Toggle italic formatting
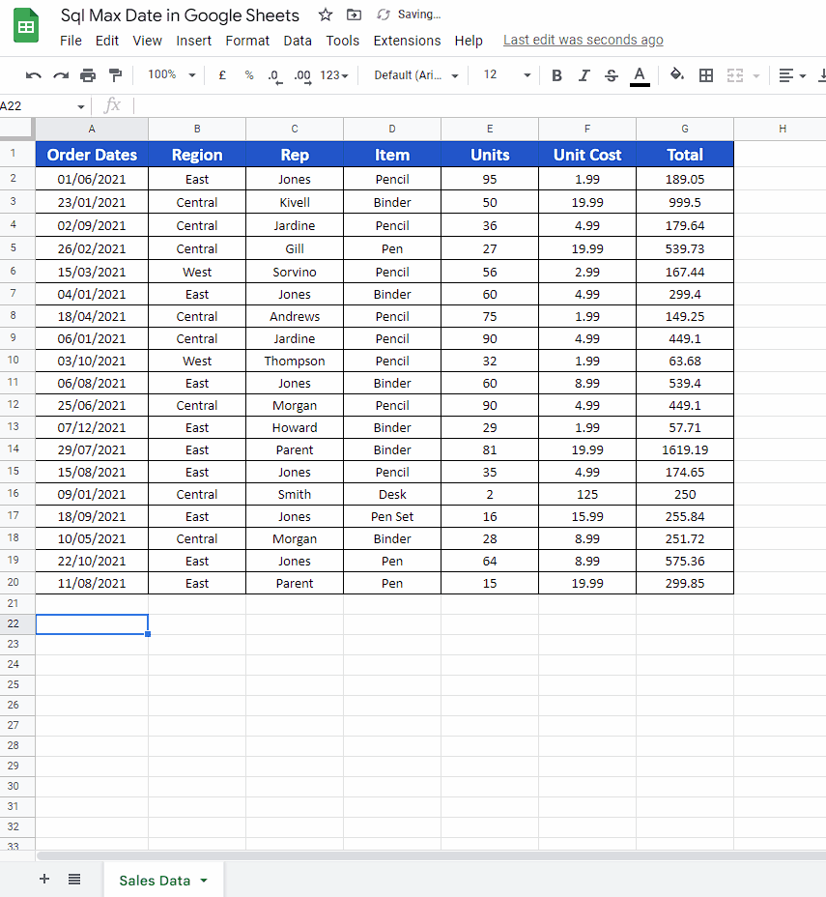This screenshot has width=826, height=897. click(x=584, y=74)
